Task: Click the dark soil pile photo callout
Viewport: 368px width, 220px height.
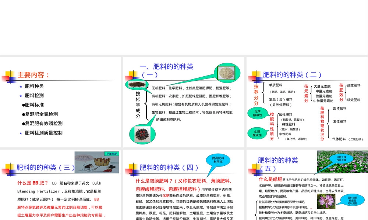Action: [x=137, y=84]
